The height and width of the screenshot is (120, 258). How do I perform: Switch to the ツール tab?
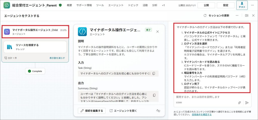click(x=100, y=5)
